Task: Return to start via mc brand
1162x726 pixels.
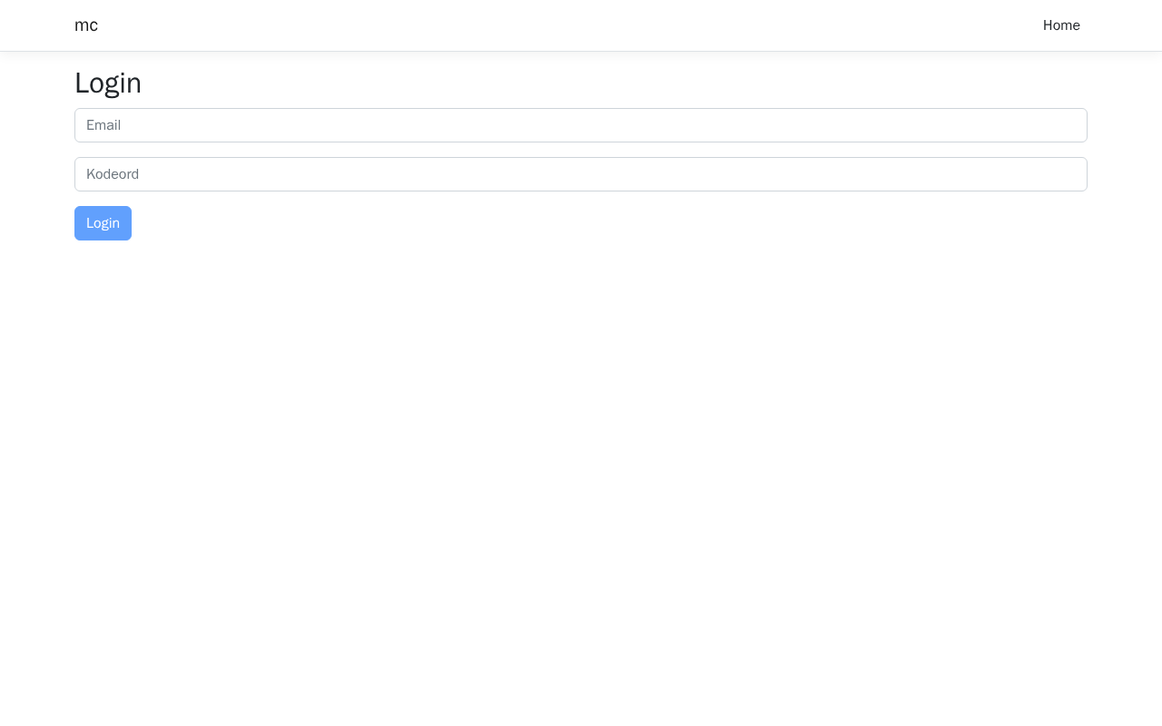Action: (x=86, y=25)
